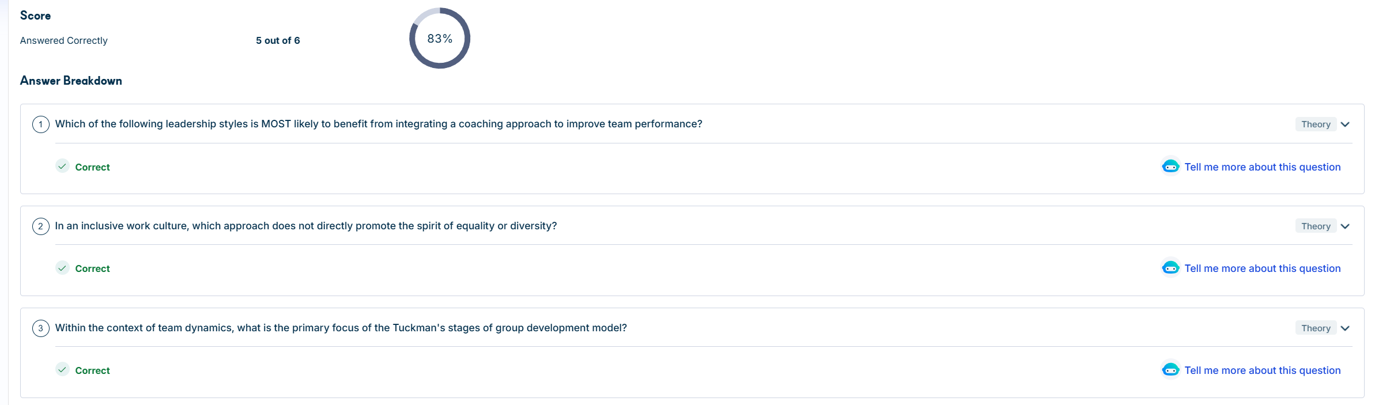Click the chatbot icon under question 3
Viewport: 1375px width, 405px height.
[1170, 370]
